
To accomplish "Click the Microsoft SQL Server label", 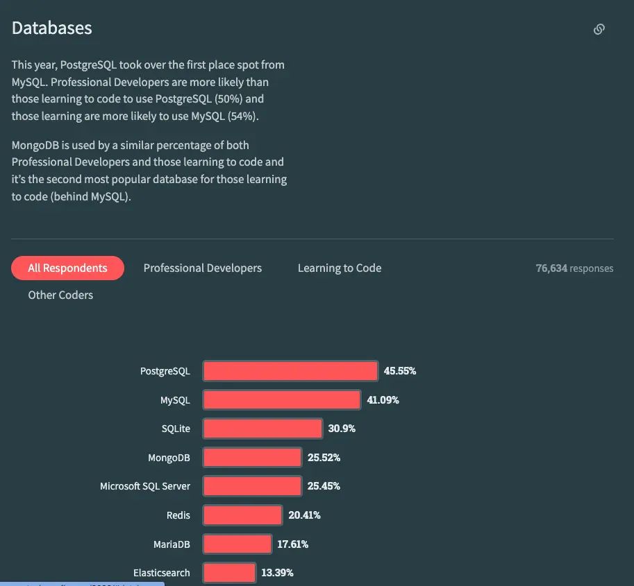I will (145, 486).
